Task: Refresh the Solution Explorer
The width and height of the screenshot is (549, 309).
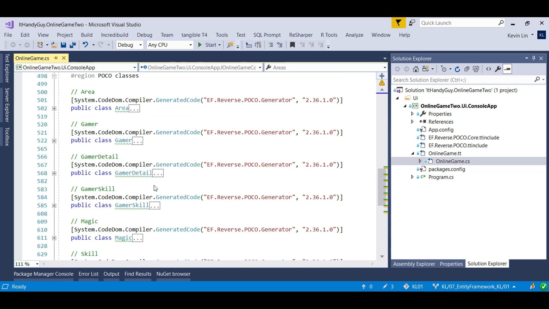Action: coord(457,69)
